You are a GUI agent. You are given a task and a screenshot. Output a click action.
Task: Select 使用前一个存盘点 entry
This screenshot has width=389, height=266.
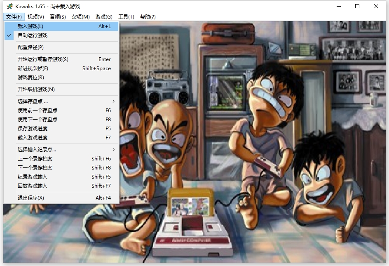point(61,110)
